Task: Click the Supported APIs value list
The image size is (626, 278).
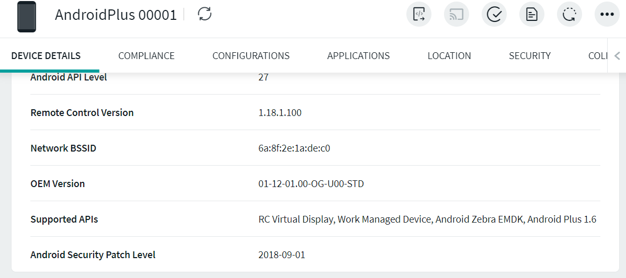Action: (427, 219)
